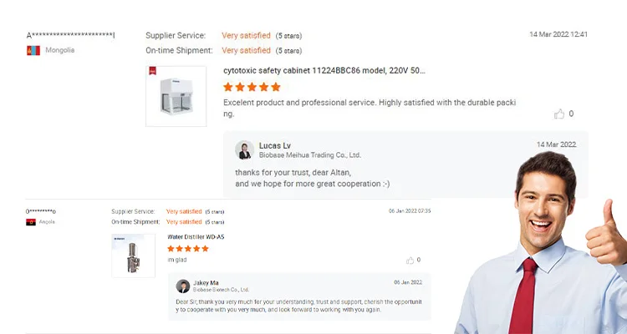The width and height of the screenshot is (627, 334).
Task: Click the five-star rating under cabinet title
Action: [x=252, y=87]
